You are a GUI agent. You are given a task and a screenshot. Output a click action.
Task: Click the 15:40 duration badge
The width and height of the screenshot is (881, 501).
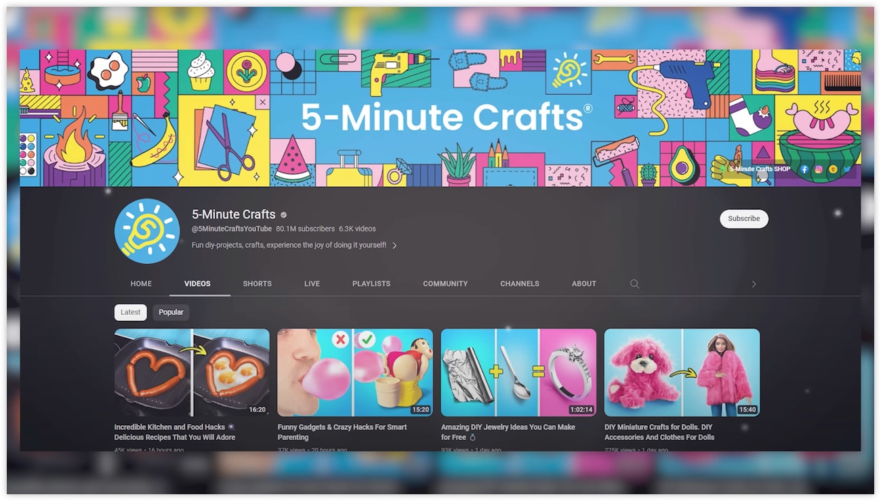coord(747,410)
